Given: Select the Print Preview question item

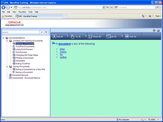Looking at the screenshot, I should click(x=21, y=52).
